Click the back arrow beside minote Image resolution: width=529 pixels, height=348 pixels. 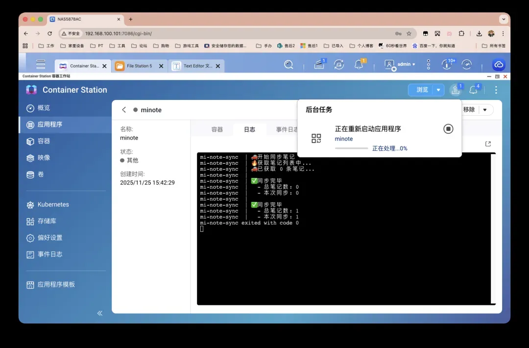click(124, 110)
